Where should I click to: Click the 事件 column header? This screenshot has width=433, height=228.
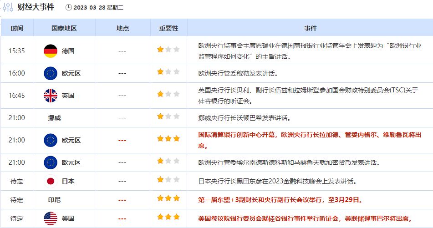(310, 28)
